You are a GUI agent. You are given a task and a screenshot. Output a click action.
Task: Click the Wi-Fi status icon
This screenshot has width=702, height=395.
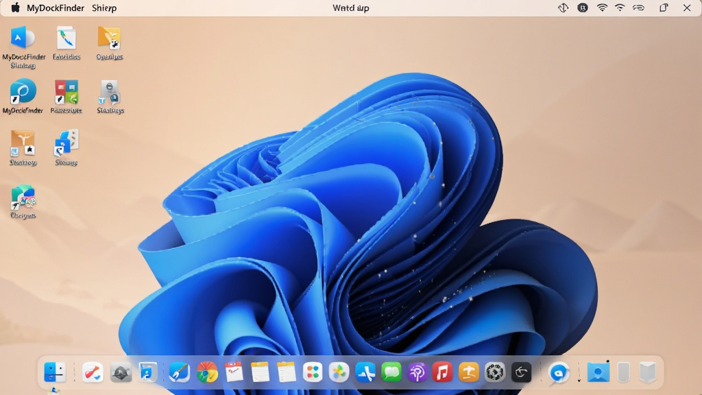[x=602, y=8]
